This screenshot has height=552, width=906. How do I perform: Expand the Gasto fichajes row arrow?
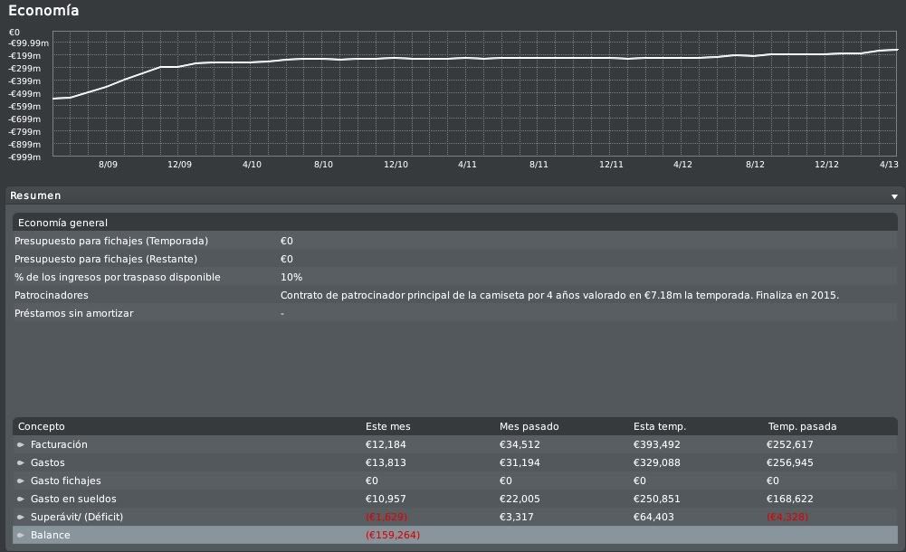tap(21, 481)
